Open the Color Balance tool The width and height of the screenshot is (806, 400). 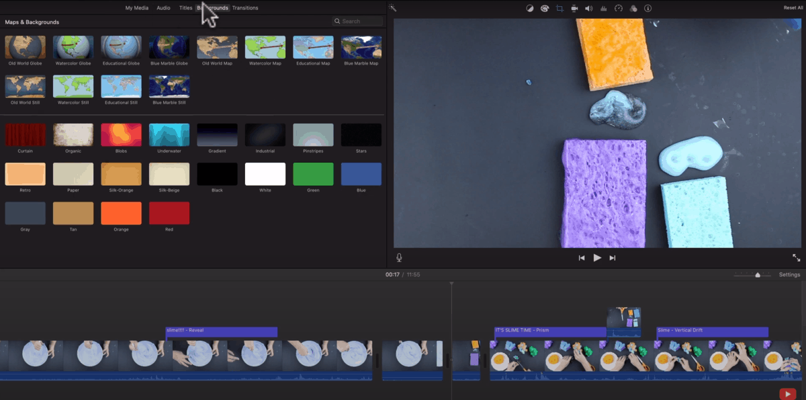coord(530,8)
